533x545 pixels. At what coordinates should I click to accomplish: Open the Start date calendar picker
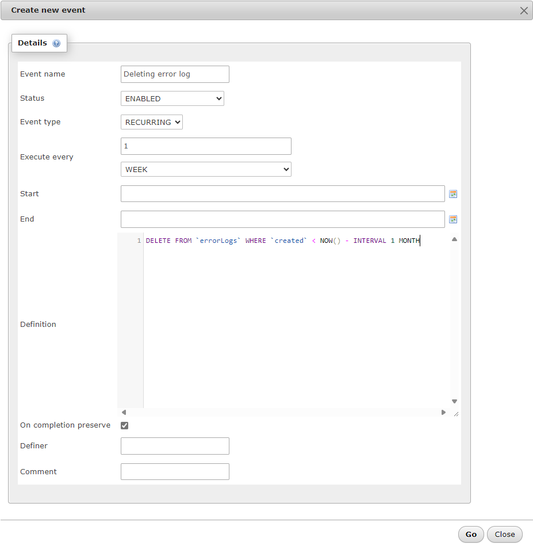click(x=453, y=194)
